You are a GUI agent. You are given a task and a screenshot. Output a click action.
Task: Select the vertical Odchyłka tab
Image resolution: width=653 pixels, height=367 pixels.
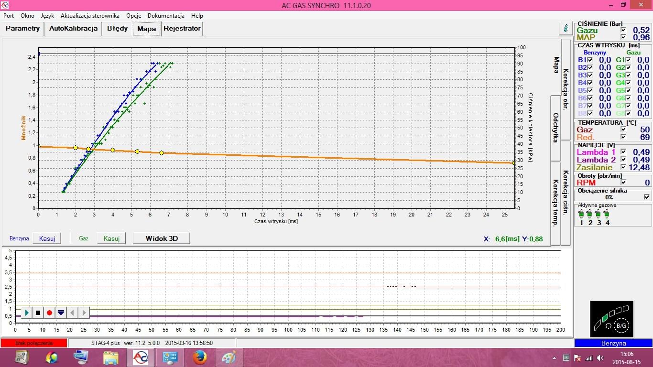point(555,128)
